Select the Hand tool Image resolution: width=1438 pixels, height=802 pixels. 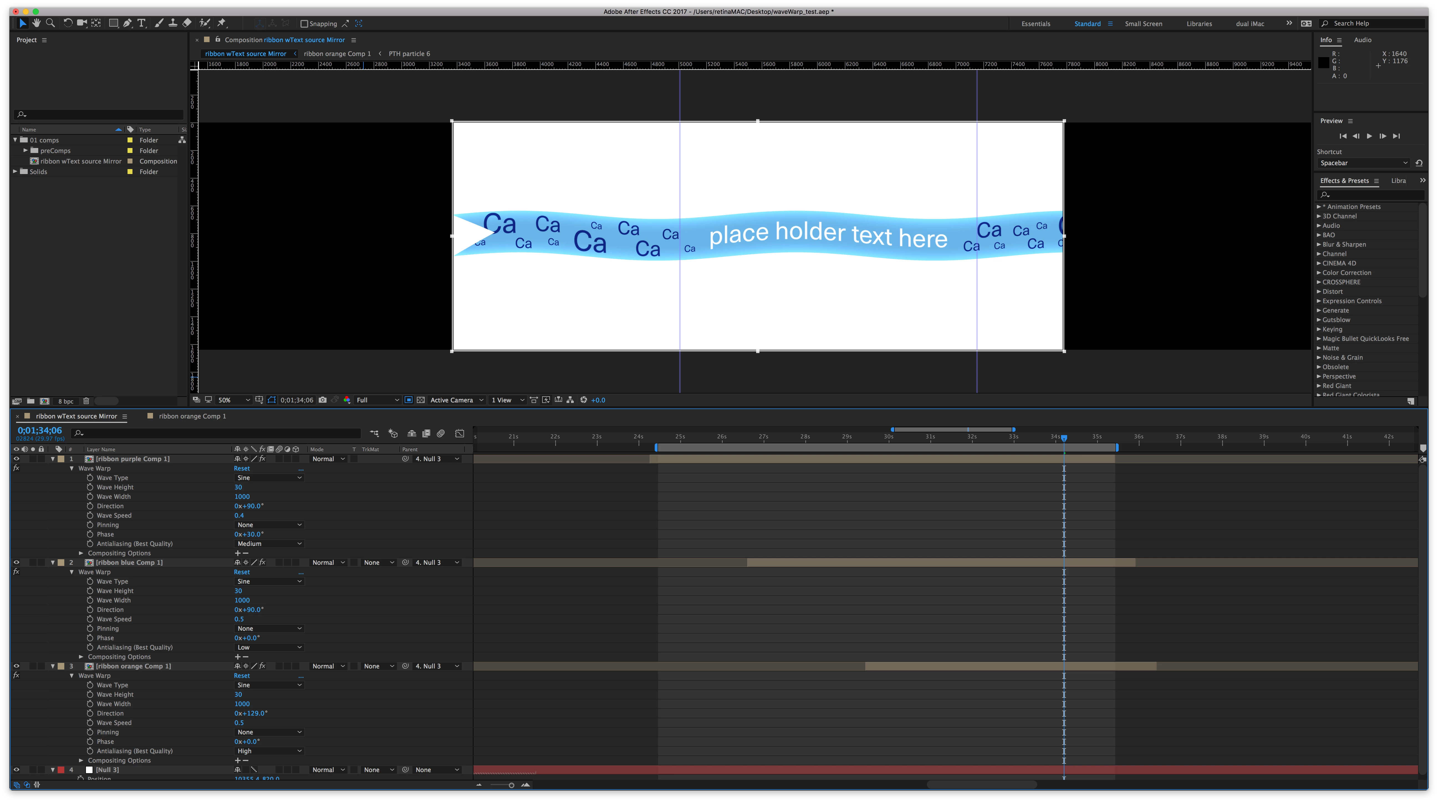coord(36,23)
